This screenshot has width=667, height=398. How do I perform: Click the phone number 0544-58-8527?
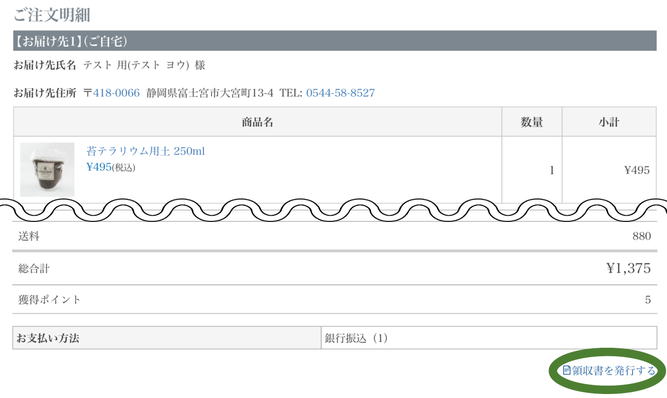click(x=340, y=93)
